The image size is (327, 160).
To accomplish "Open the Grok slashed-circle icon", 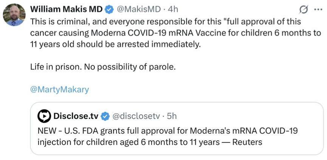I will point(304,10).
